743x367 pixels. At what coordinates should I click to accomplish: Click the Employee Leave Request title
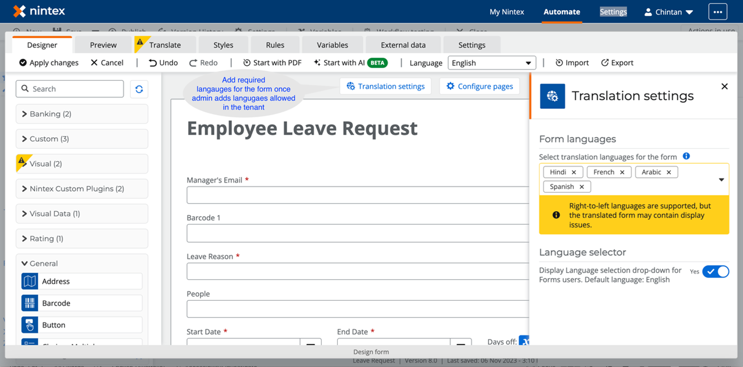(302, 128)
